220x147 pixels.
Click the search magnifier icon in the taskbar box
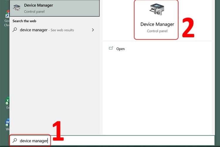(x=15, y=141)
